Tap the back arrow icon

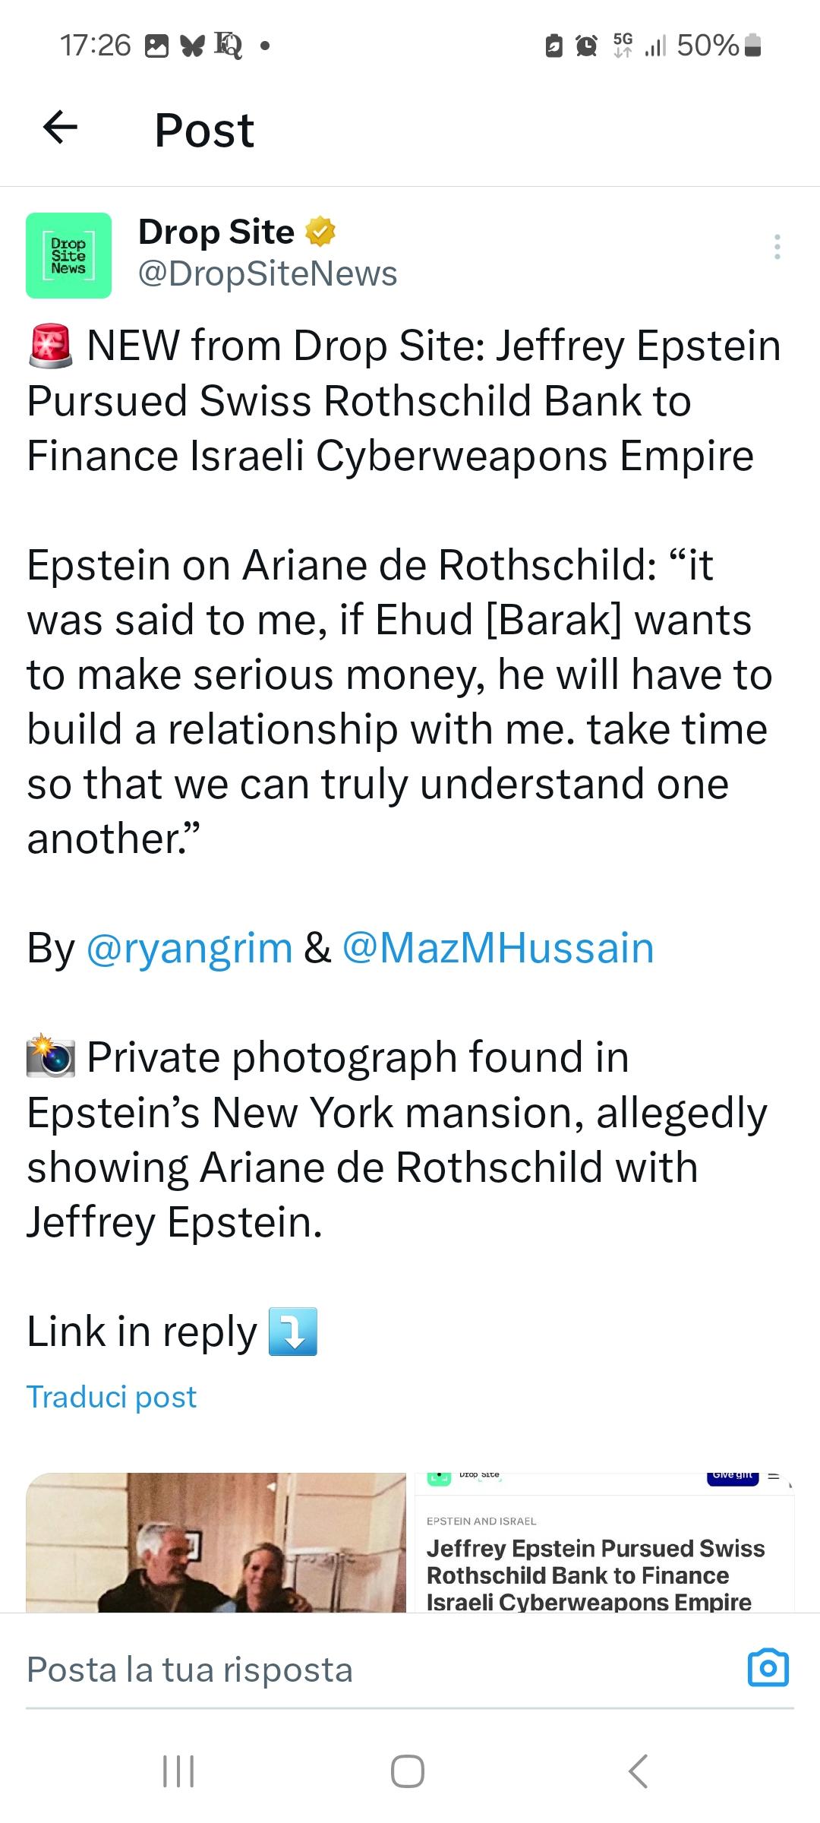[x=61, y=128]
